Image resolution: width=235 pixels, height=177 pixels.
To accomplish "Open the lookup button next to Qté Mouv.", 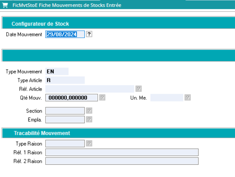I will point(102,98).
